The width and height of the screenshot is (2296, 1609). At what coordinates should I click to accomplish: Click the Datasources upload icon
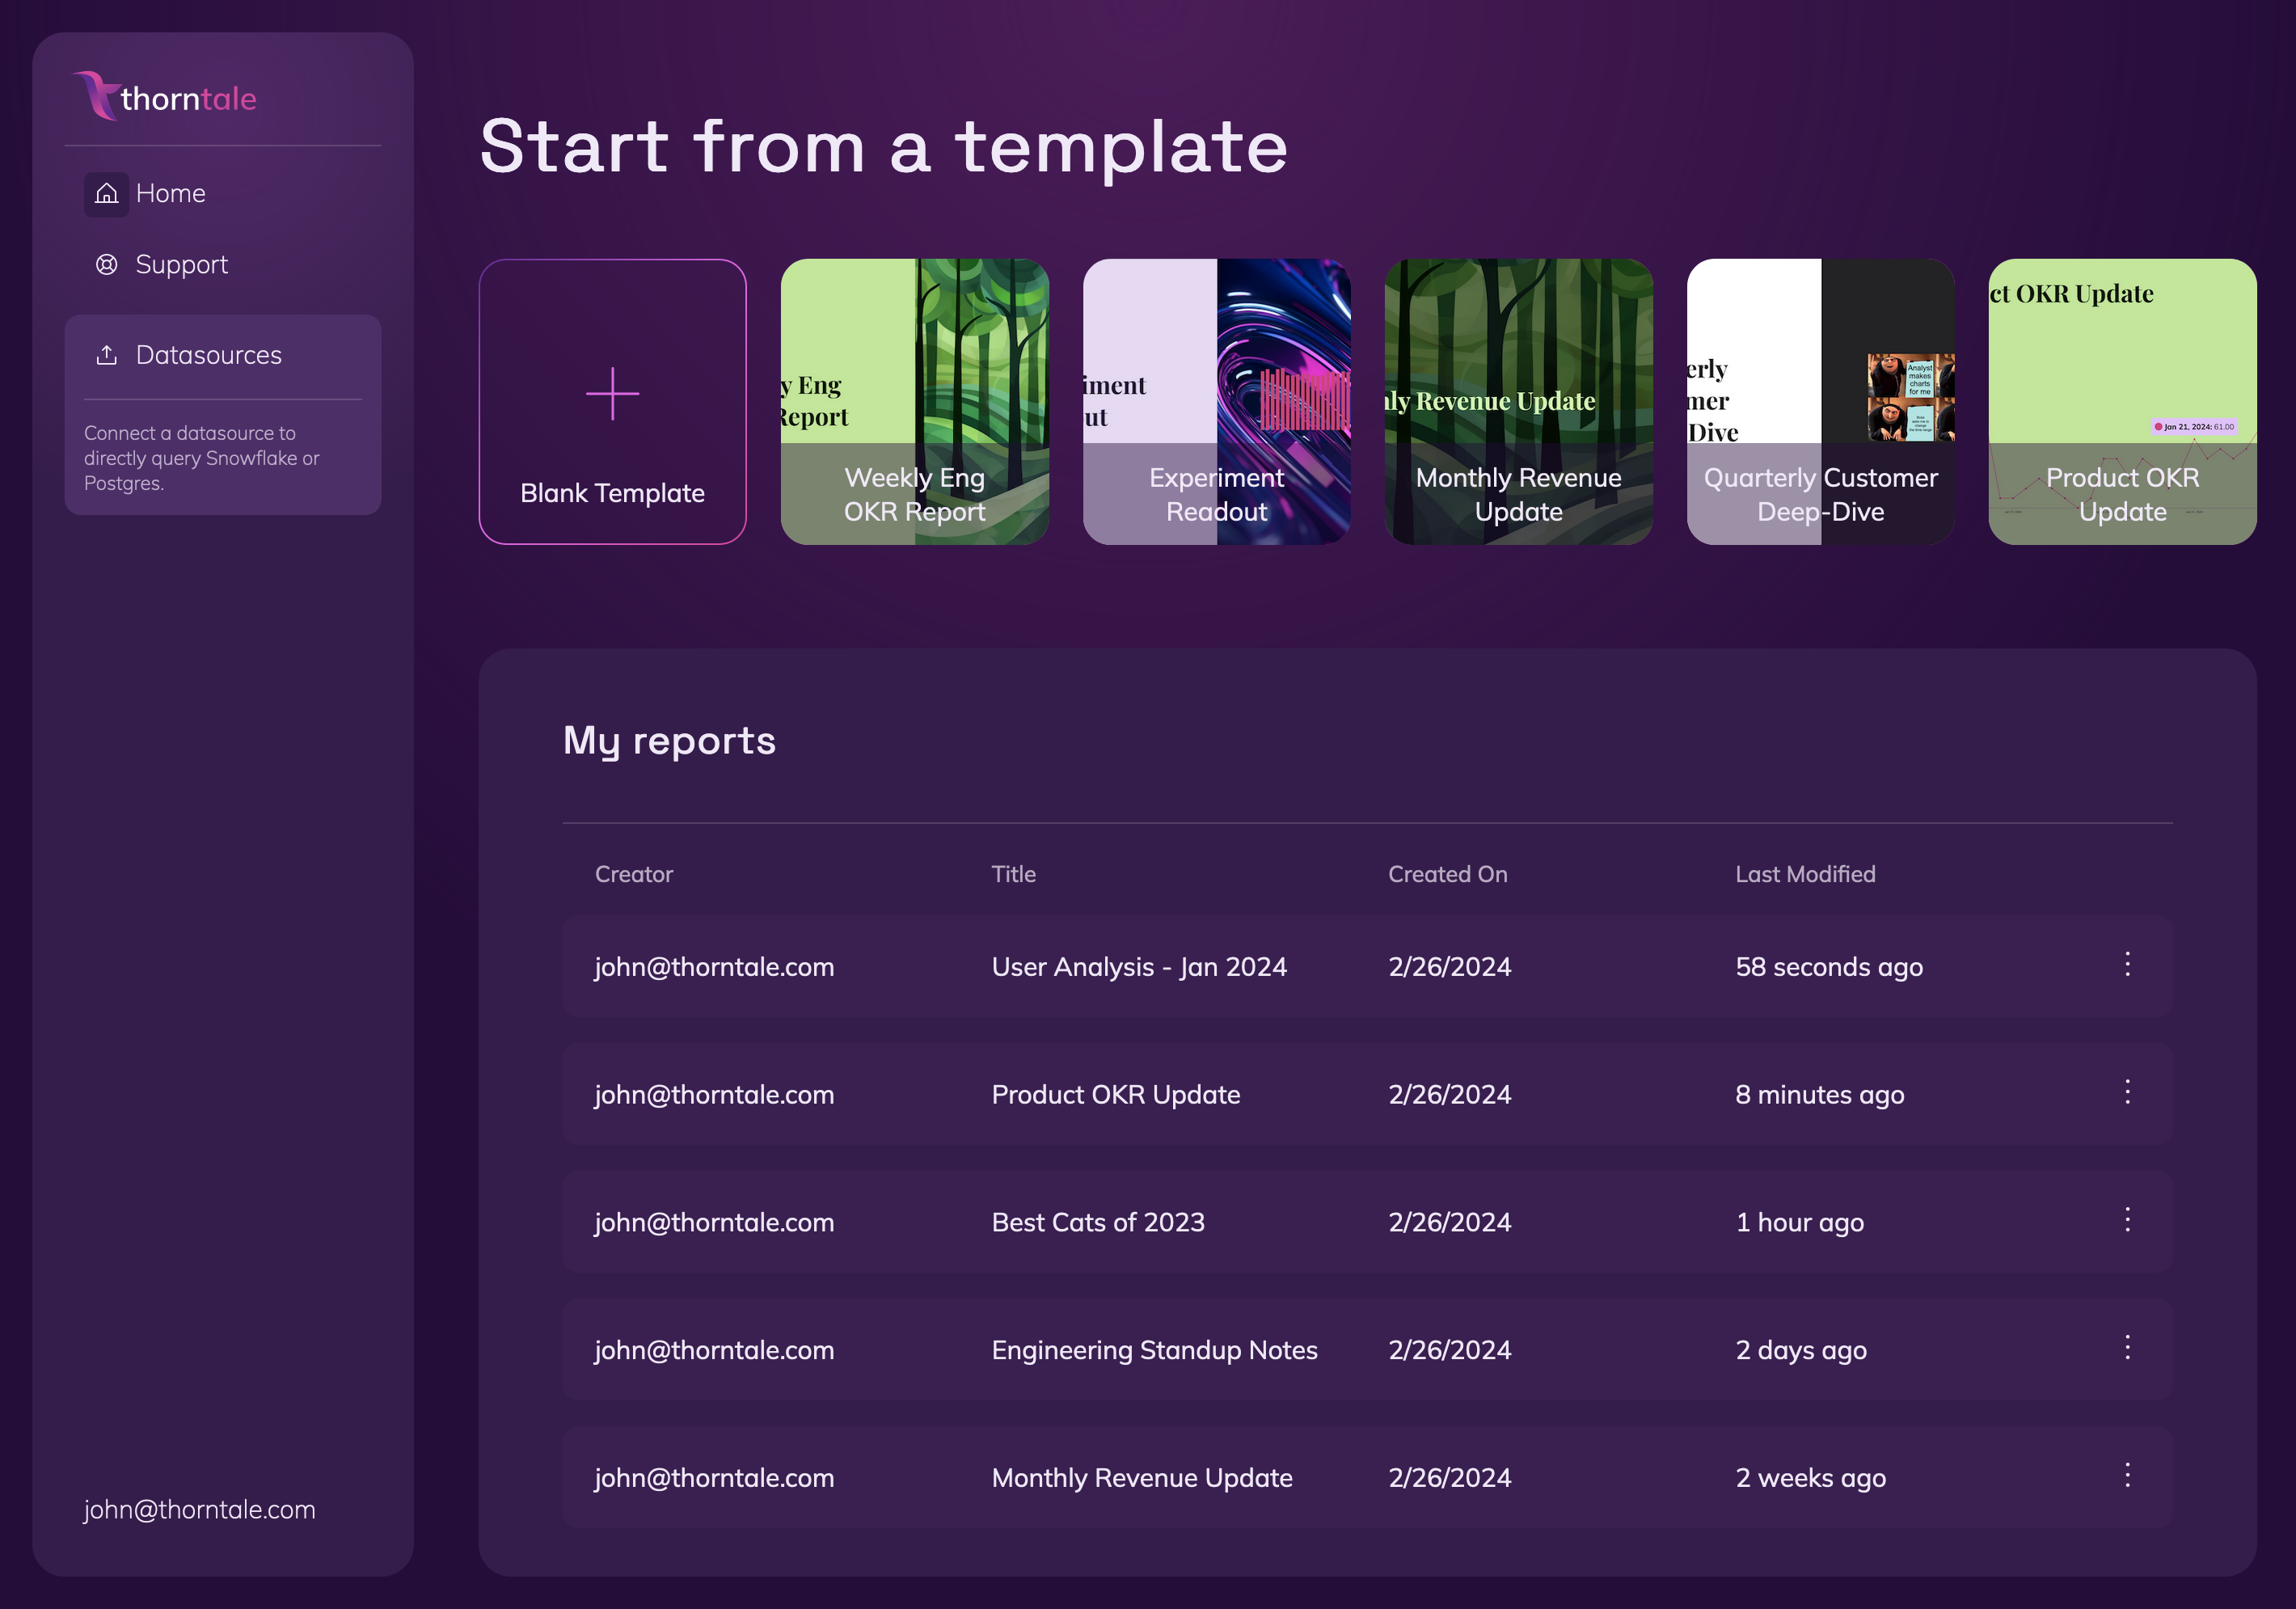(106, 355)
